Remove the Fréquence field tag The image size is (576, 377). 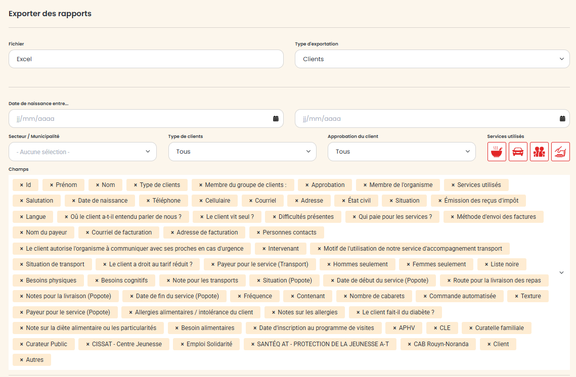[x=239, y=296]
